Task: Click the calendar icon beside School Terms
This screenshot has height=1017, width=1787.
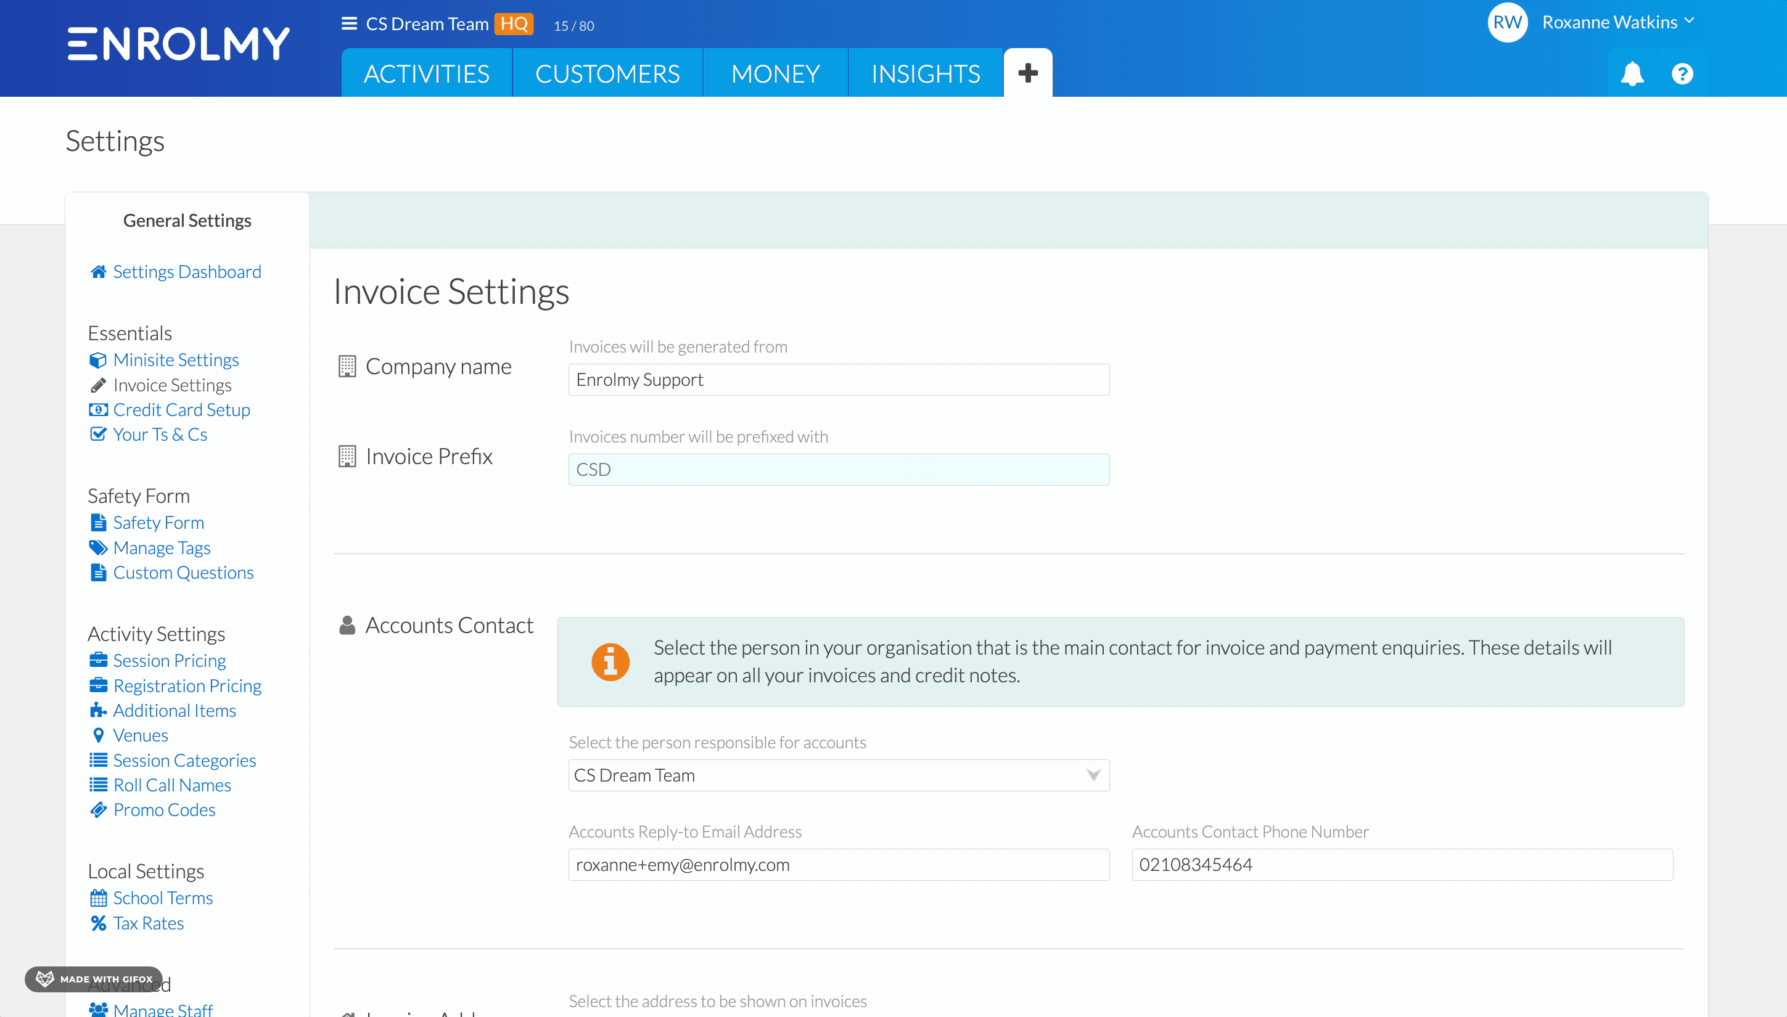Action: tap(99, 898)
